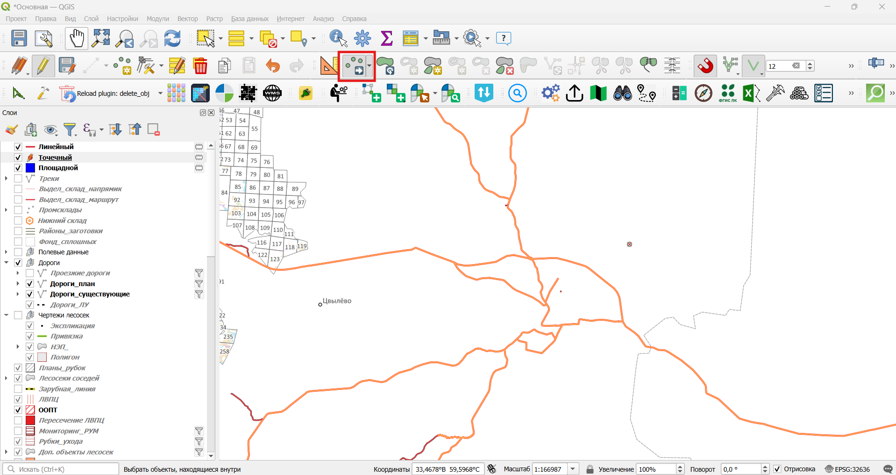Expand the Промсклады layer tree item
896x475 pixels.
pyautogui.click(x=6, y=210)
